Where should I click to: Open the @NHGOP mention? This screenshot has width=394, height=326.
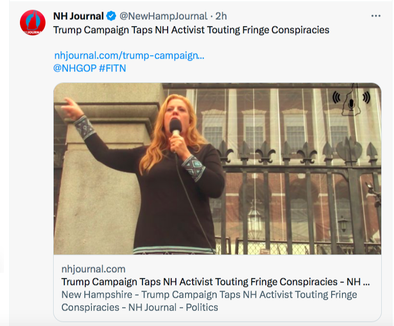point(75,68)
